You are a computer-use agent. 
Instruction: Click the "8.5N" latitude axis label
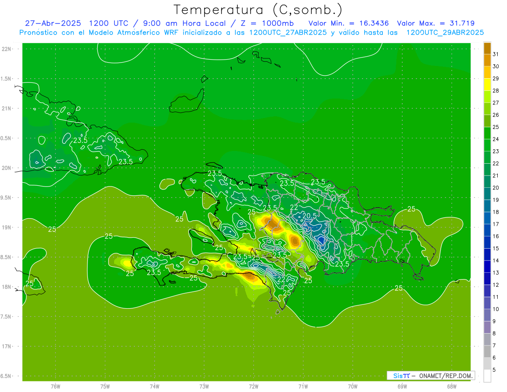[x=7, y=257]
